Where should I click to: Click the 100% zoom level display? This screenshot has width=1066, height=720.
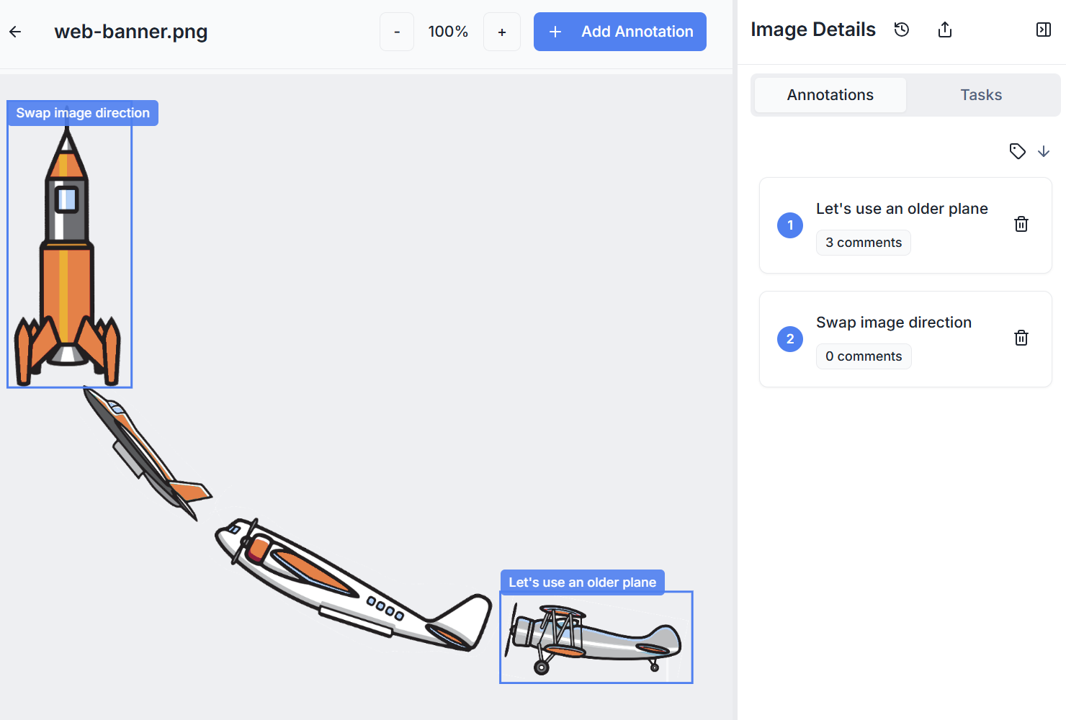pyautogui.click(x=449, y=32)
